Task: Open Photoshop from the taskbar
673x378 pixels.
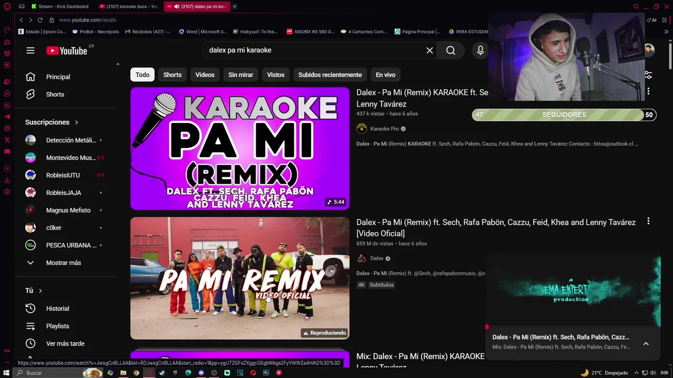Action: 266,373
